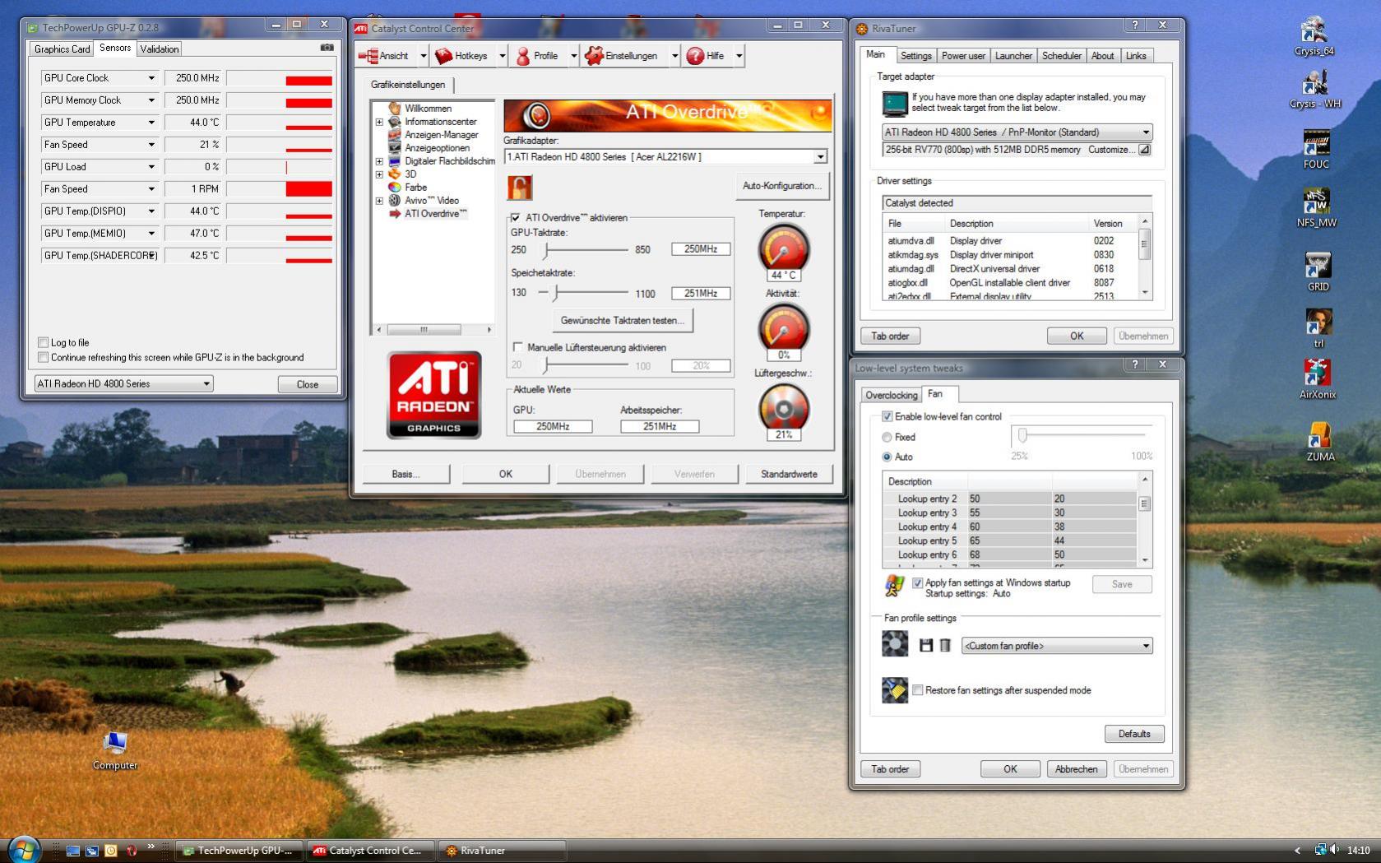
Task: Open the FOUC desktop shortcut
Action: (x=1316, y=149)
